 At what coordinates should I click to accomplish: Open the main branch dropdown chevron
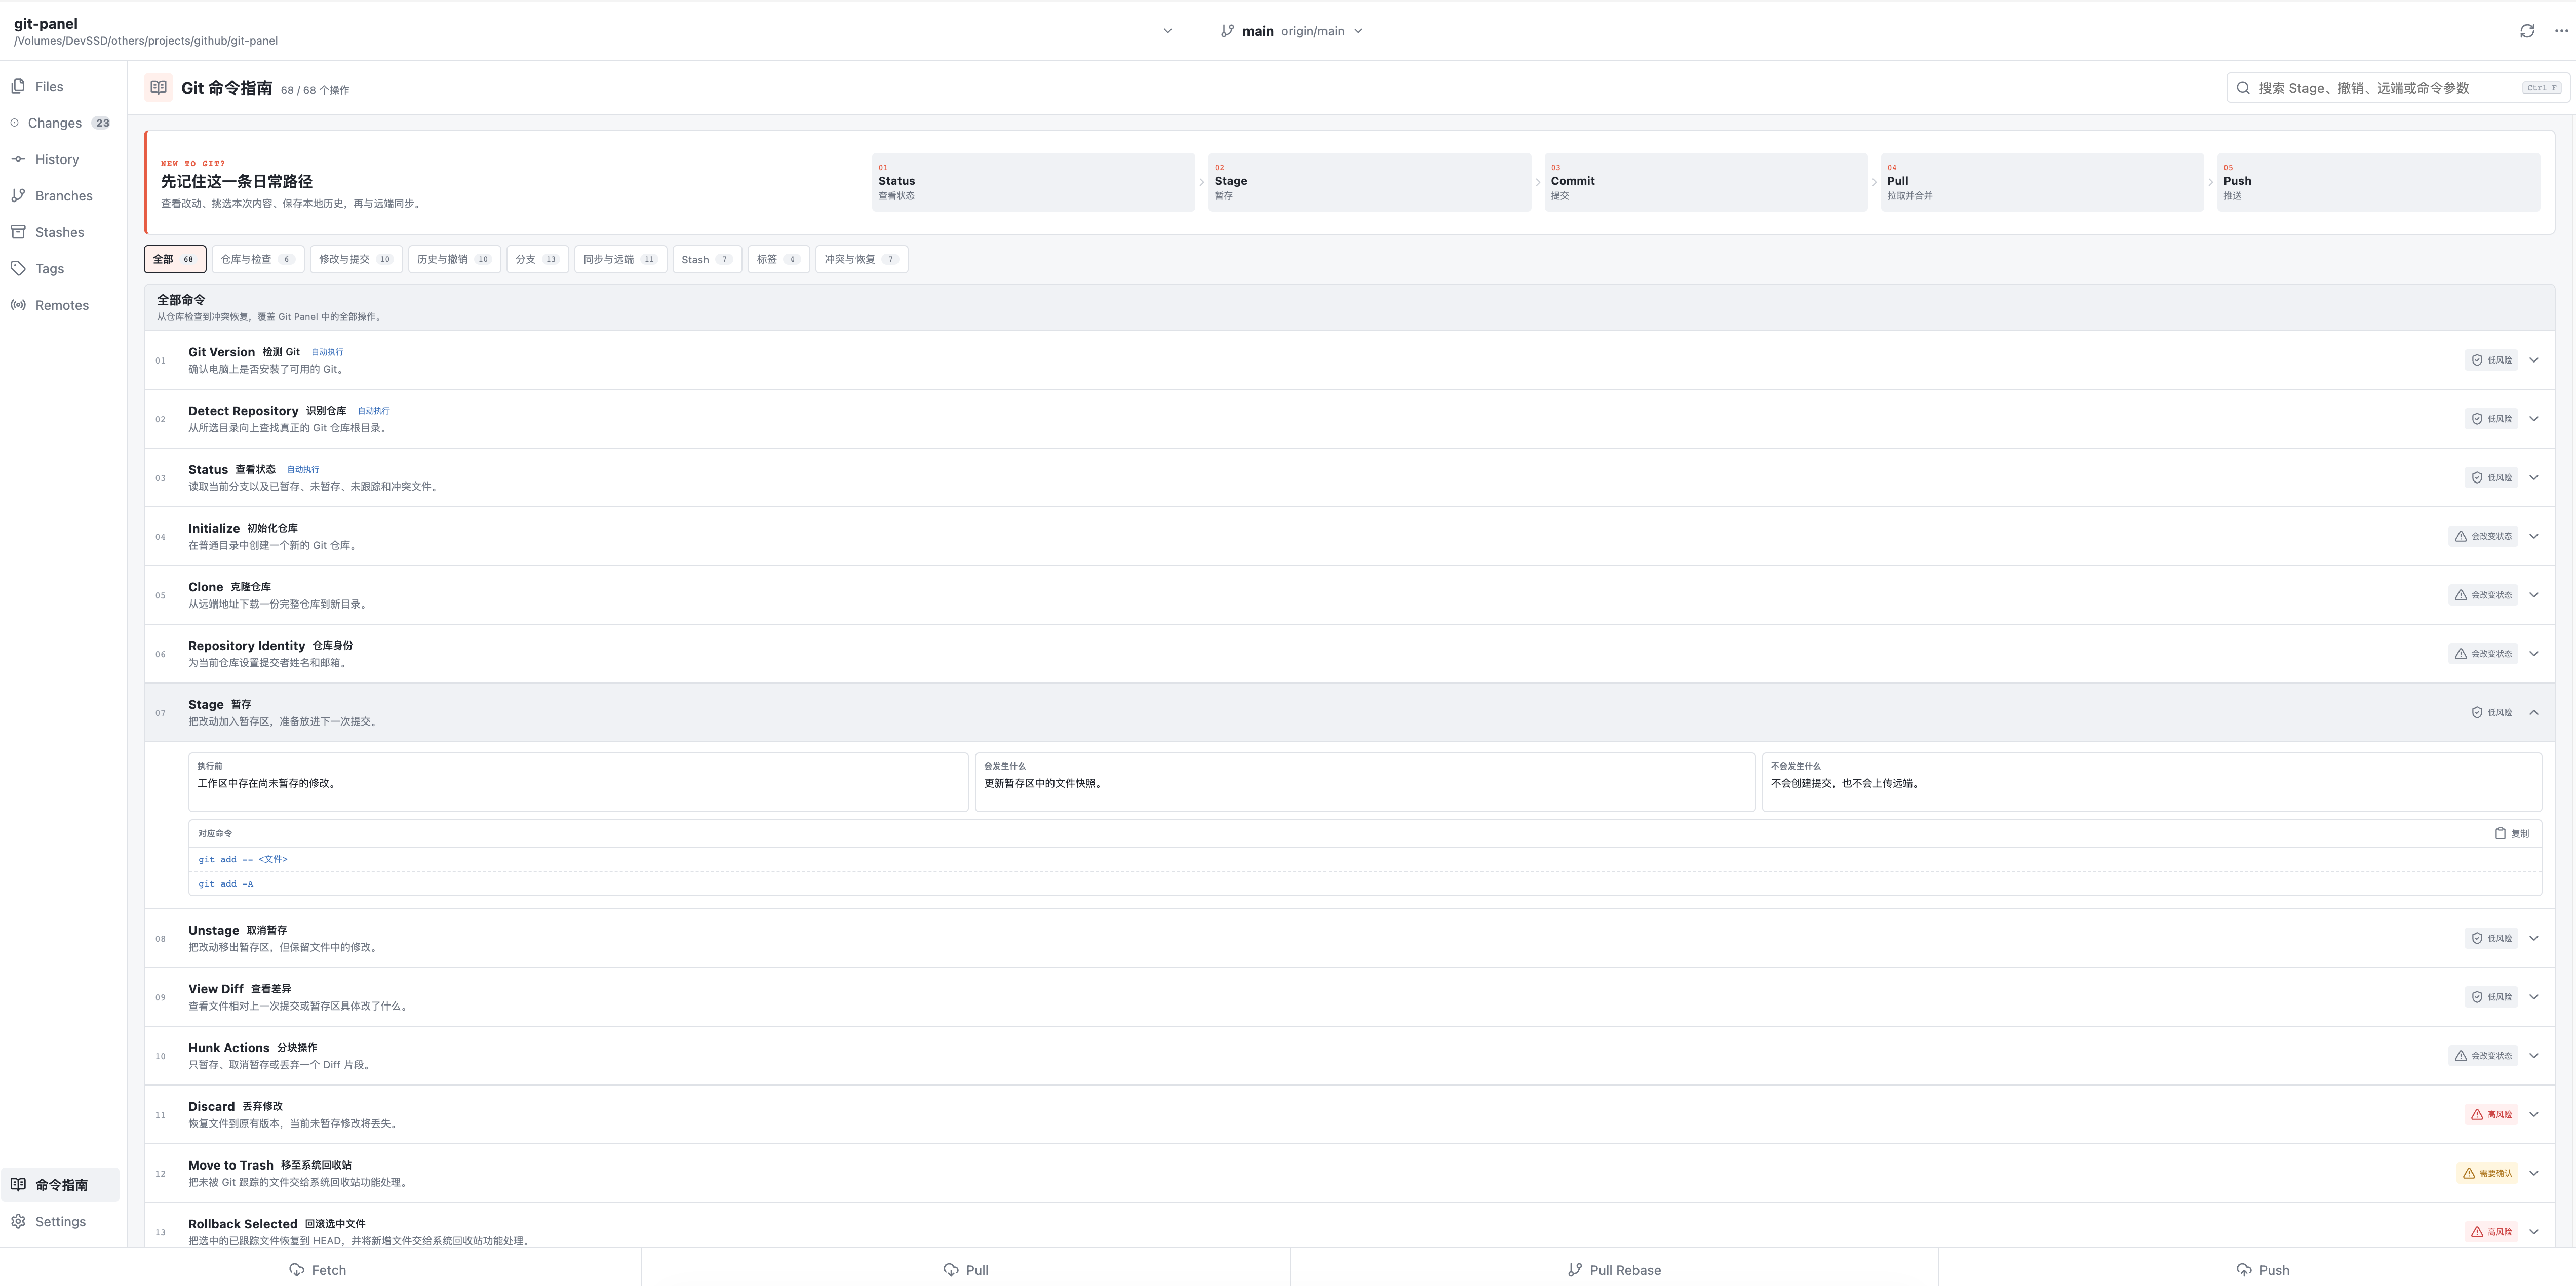click(1358, 31)
